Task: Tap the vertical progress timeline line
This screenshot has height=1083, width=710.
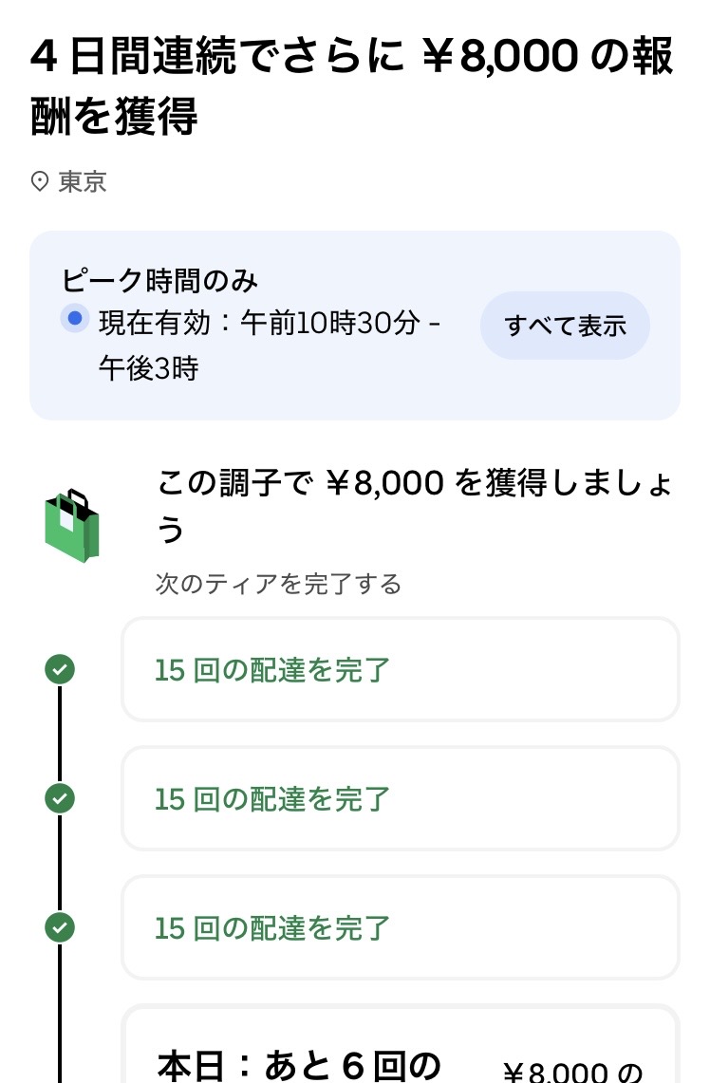Action: tap(60, 735)
